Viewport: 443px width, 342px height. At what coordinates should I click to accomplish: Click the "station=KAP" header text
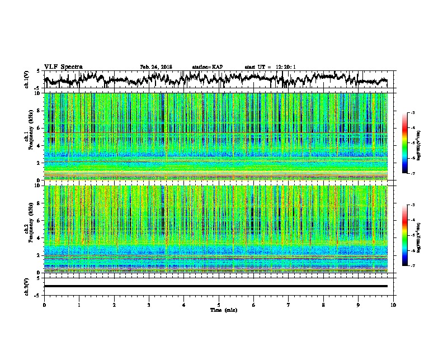[x=208, y=67]
